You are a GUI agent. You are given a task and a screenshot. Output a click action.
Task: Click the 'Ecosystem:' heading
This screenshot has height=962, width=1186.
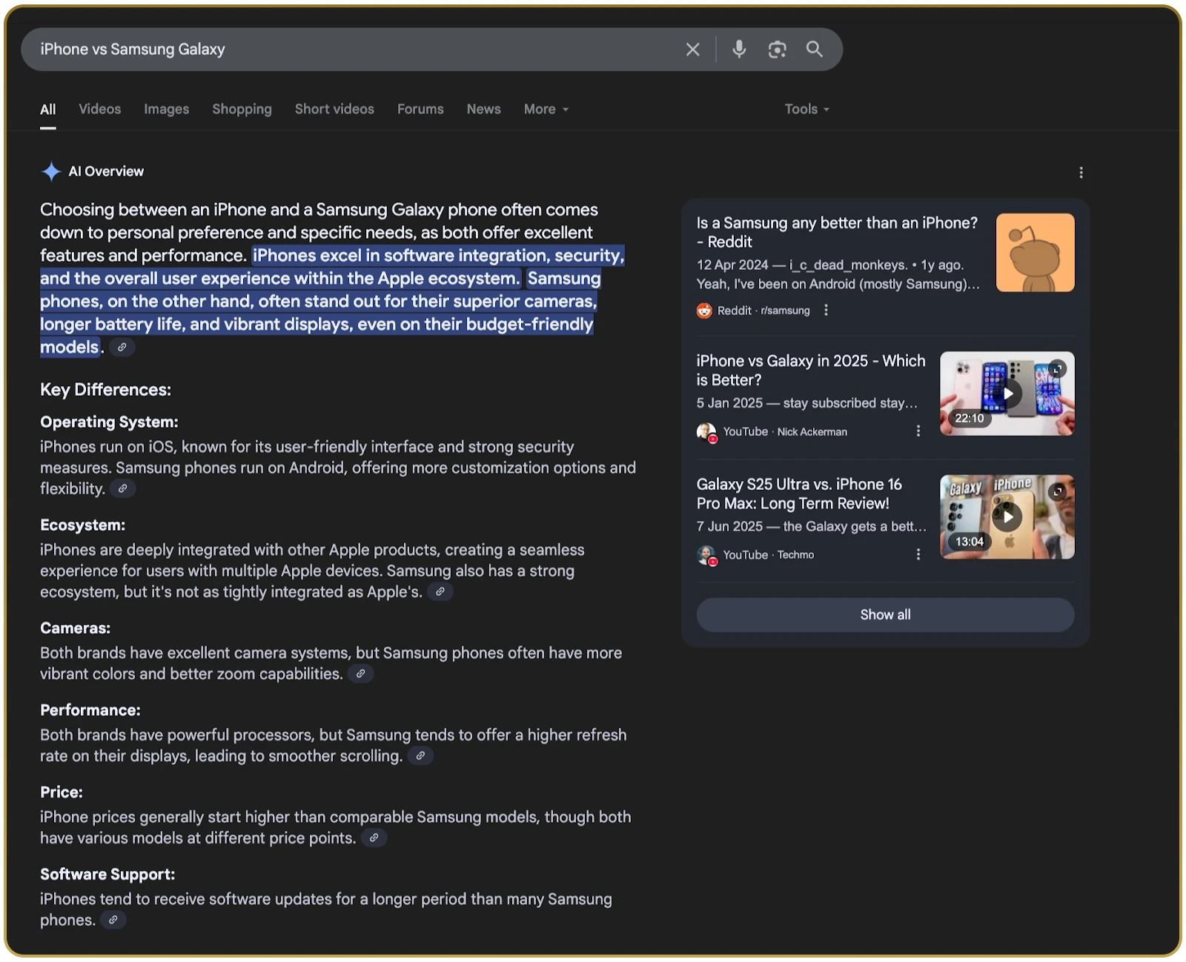(82, 525)
